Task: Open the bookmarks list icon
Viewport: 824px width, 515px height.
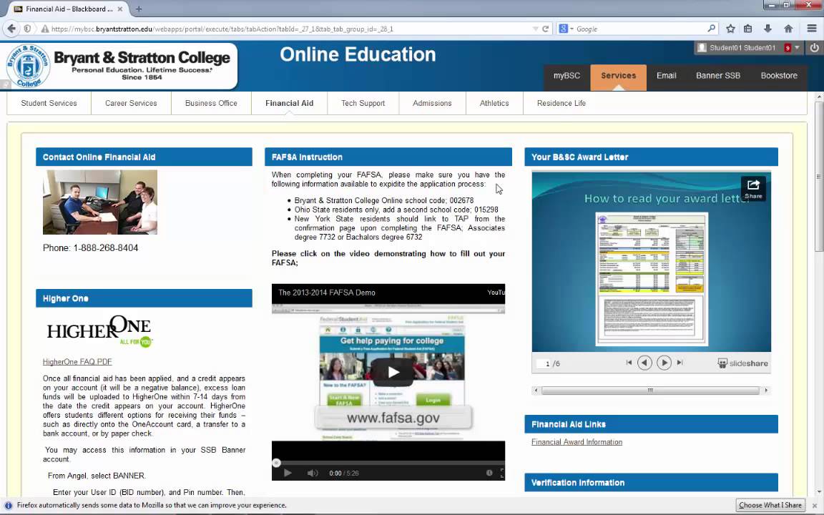Action: [747, 29]
